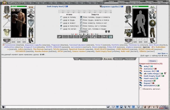Click the smiley emoticon icon
This screenshot has height=110, width=170.
pyautogui.click(x=138, y=107)
